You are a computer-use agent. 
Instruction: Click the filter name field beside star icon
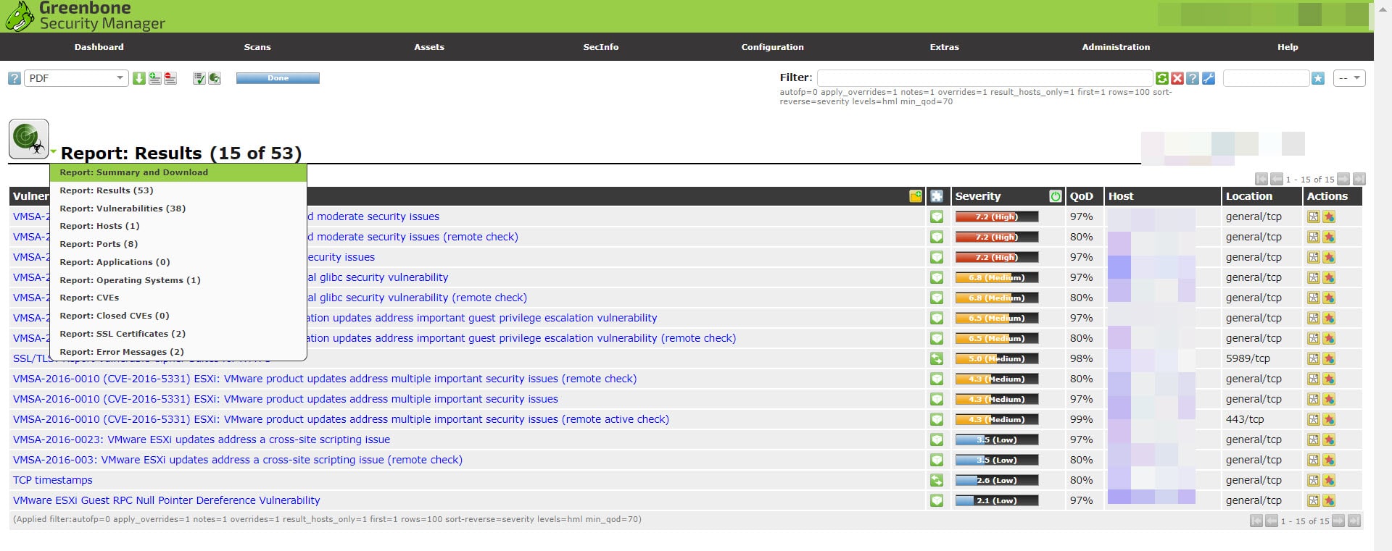click(x=1266, y=78)
